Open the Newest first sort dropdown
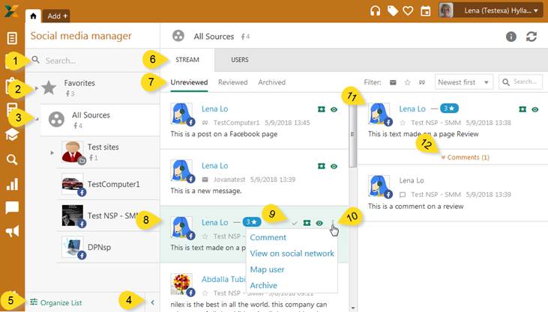This screenshot has height=312, width=548. tap(464, 82)
